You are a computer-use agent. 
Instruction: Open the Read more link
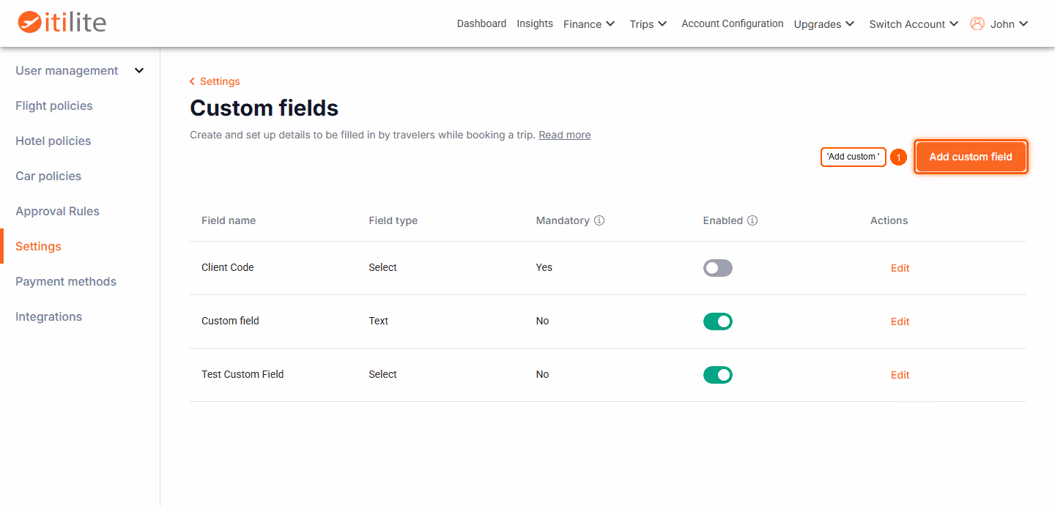564,135
